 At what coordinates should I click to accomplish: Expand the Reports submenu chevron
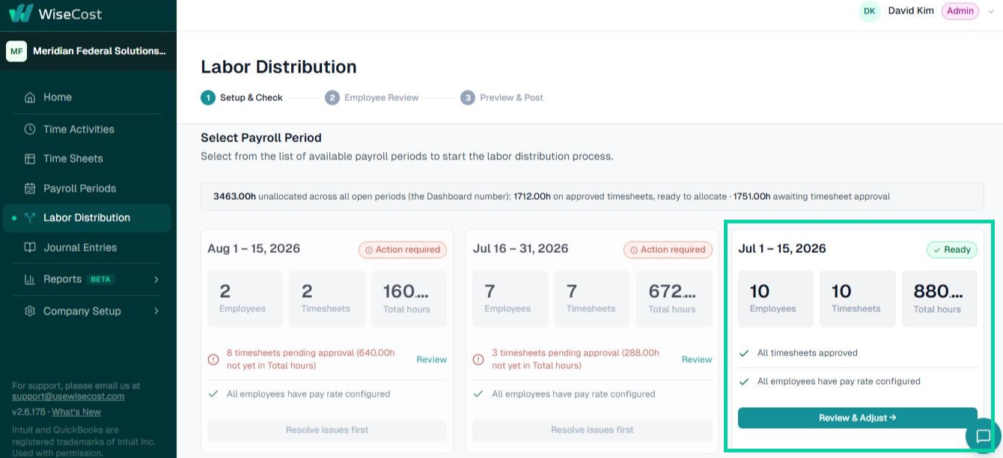pyautogui.click(x=156, y=279)
